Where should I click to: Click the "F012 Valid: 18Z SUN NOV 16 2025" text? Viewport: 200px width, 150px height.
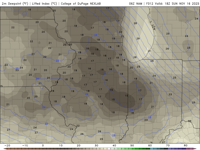pyautogui.click(x=172, y=3)
